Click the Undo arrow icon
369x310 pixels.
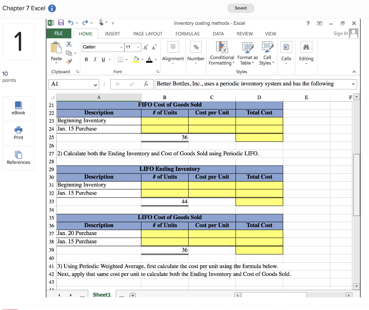click(x=71, y=23)
